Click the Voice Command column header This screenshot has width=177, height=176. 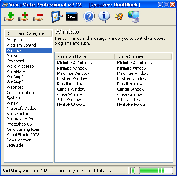click(143, 56)
